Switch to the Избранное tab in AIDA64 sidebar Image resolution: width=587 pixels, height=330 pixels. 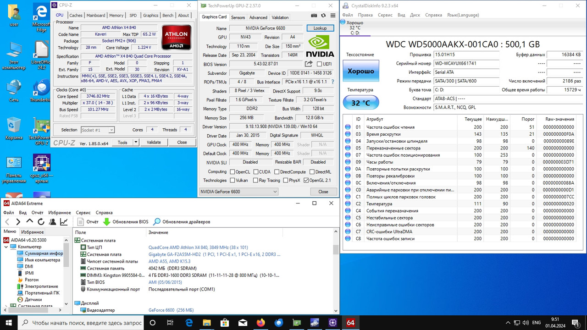tap(33, 232)
